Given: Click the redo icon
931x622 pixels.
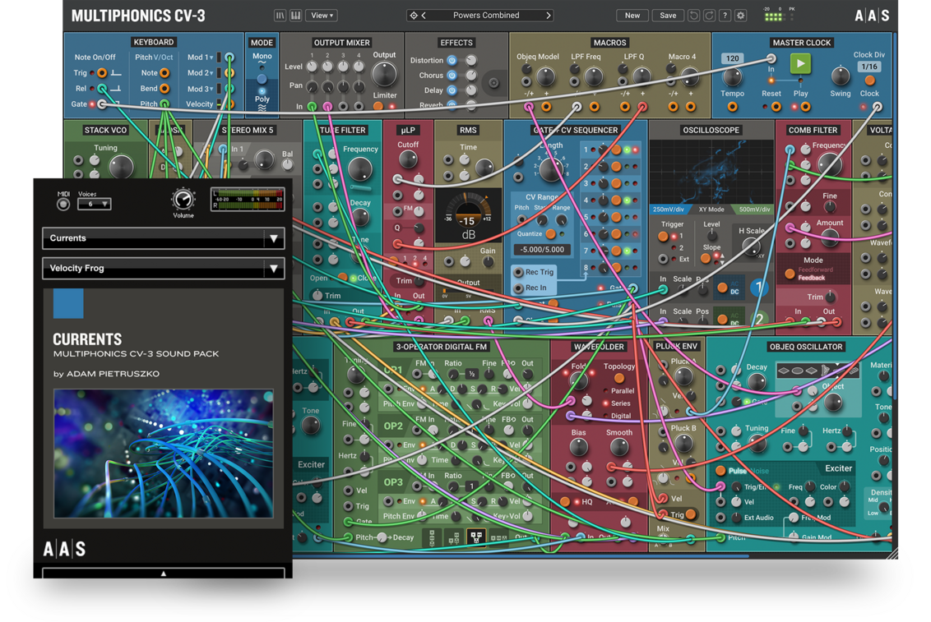Looking at the screenshot, I should click(709, 16).
